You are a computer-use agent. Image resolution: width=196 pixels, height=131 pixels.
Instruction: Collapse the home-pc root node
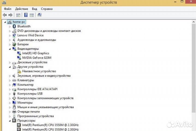5,22
